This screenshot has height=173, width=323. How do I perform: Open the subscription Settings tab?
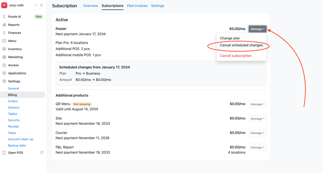pyautogui.click(x=158, y=6)
